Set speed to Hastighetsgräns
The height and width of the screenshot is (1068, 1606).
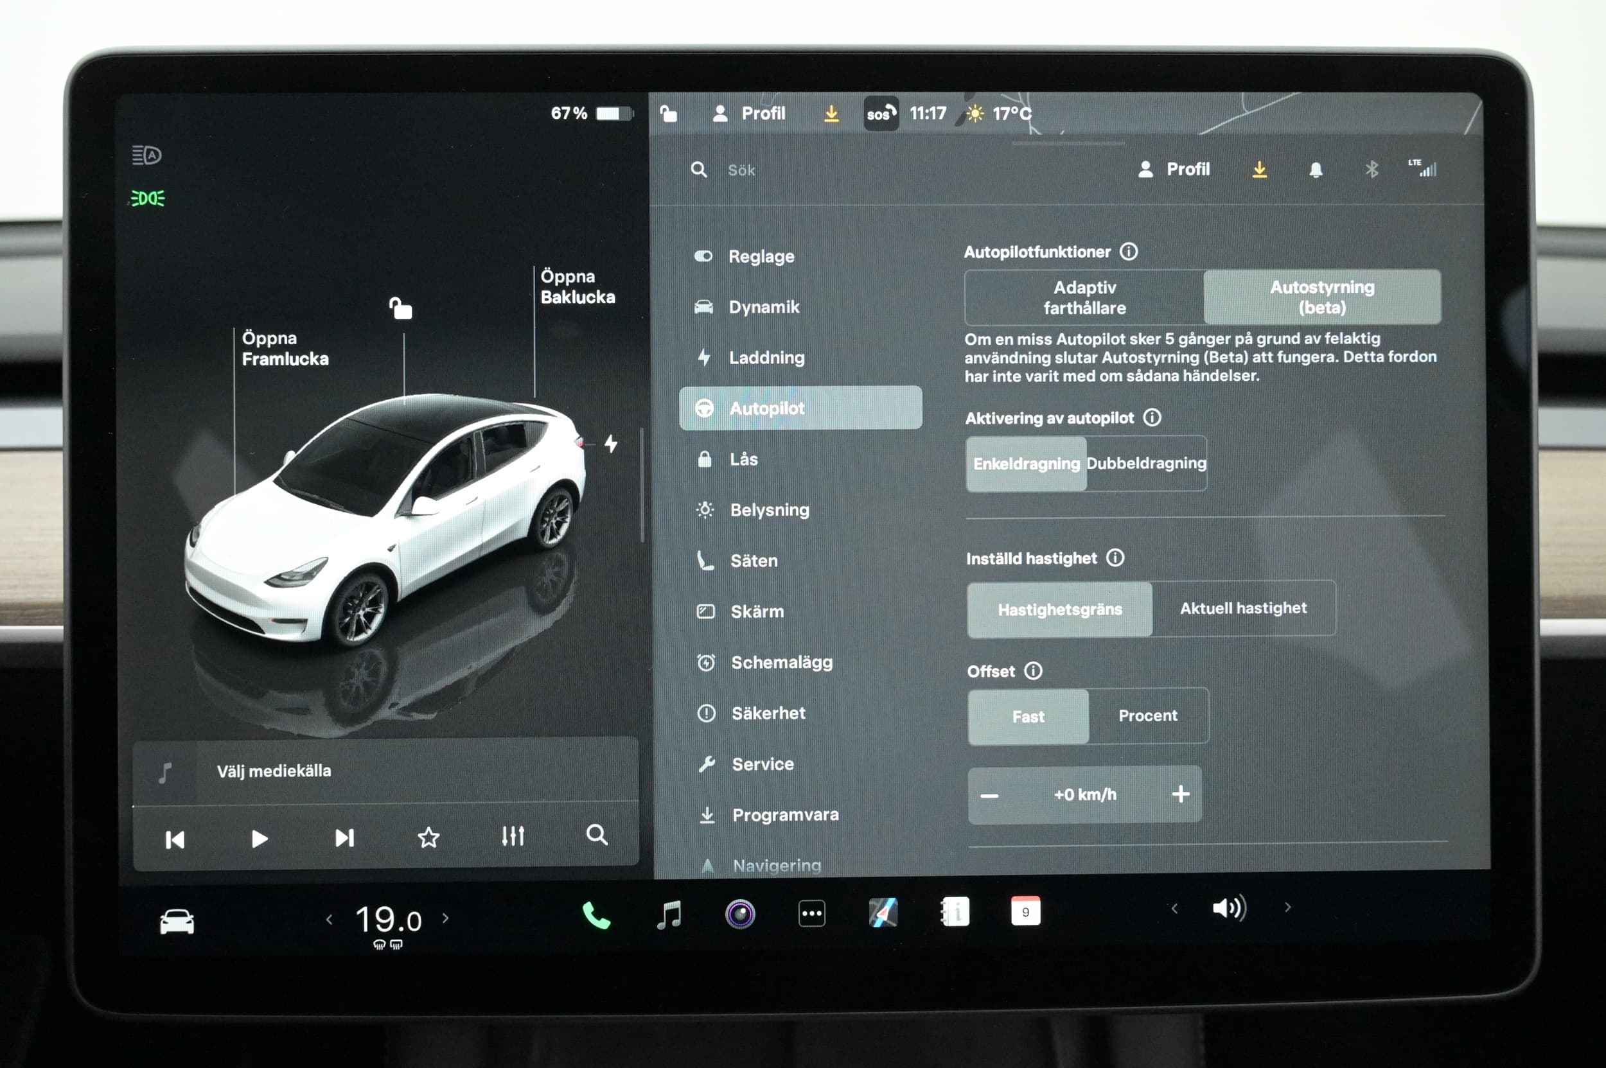tap(1059, 609)
